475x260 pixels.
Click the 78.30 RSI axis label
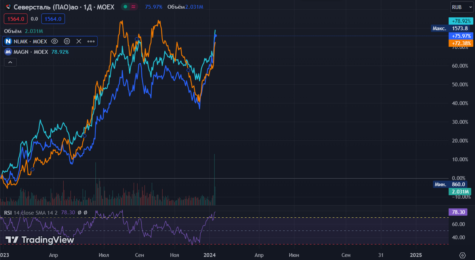pyautogui.click(x=458, y=213)
